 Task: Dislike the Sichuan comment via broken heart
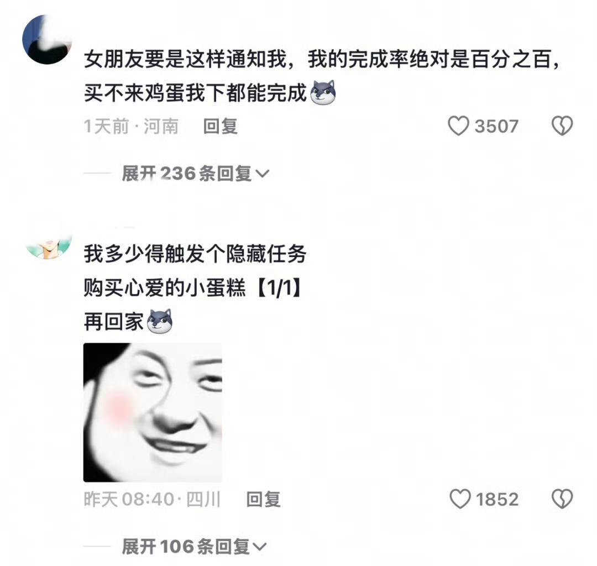tap(562, 499)
